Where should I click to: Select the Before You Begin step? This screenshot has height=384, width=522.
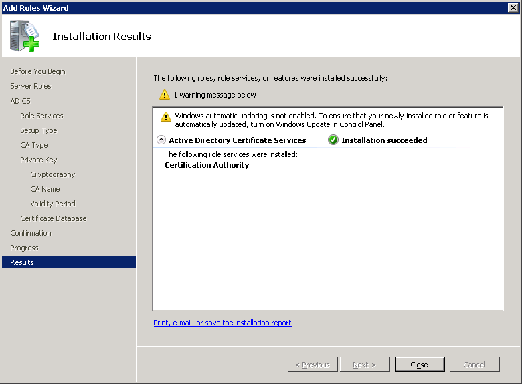click(x=37, y=71)
